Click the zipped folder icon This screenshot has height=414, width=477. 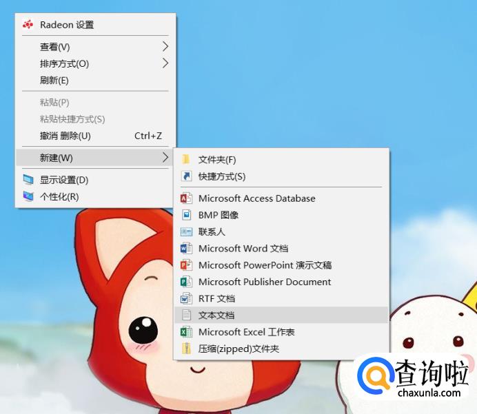pos(186,349)
